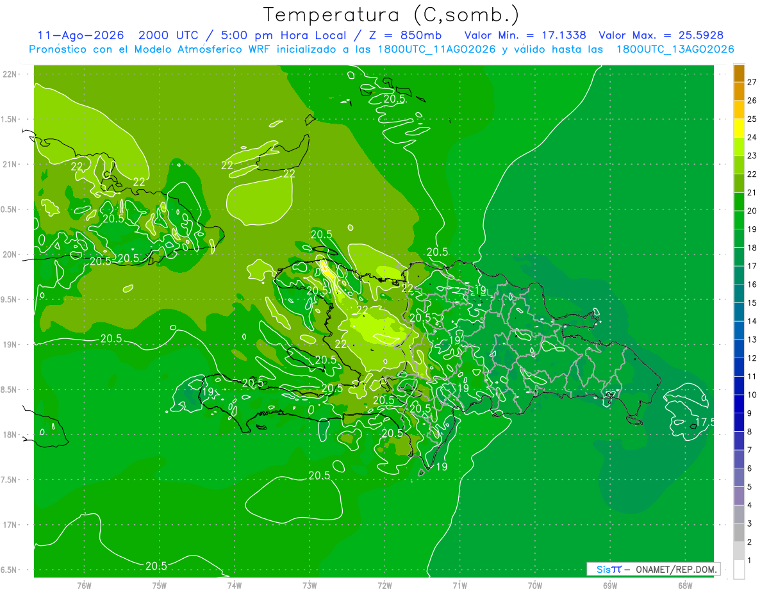Click the "6.5N" latitude axis label
This screenshot has height=594, width=769.
tap(10, 570)
